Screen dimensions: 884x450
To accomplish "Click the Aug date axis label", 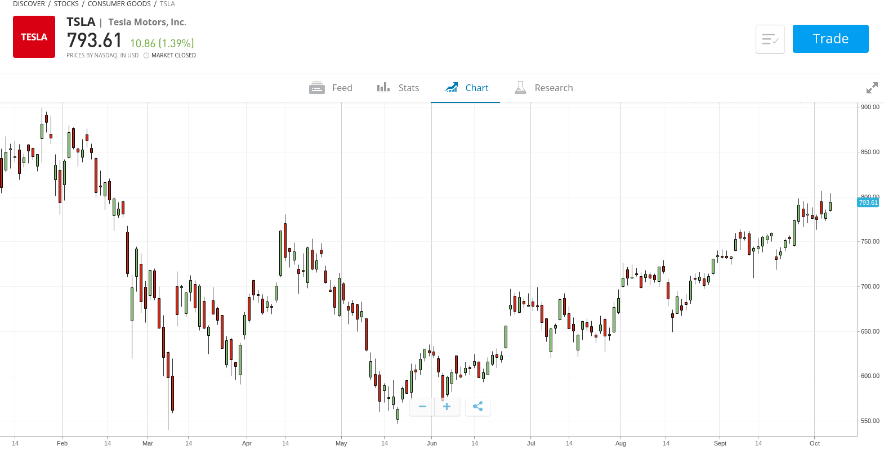I will (620, 443).
